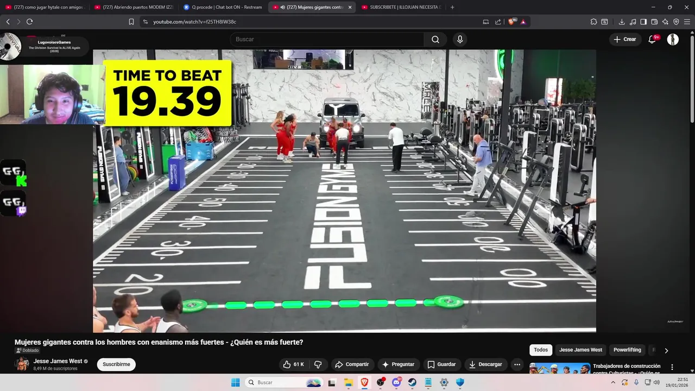Screen dimensions: 695x391
Task: Click the GG Twitch overlay icon
Action: (14, 203)
